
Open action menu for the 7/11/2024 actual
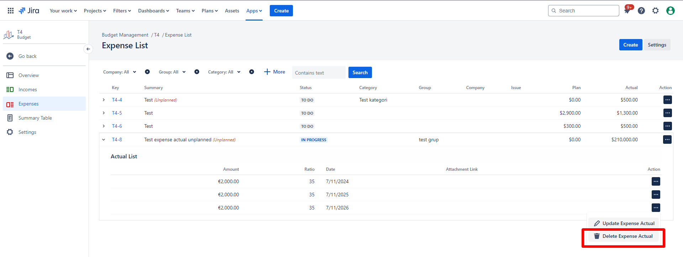[656, 181]
